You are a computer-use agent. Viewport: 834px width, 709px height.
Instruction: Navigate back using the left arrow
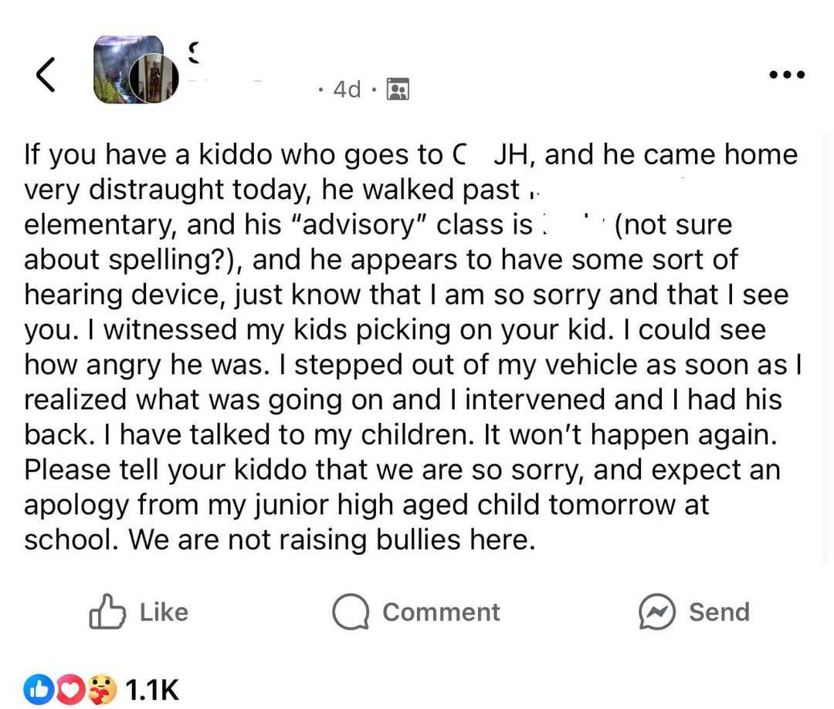click(46, 74)
